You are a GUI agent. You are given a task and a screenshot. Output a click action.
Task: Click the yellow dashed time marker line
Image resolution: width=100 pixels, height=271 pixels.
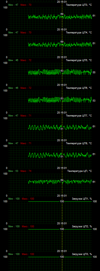click(62, 135)
